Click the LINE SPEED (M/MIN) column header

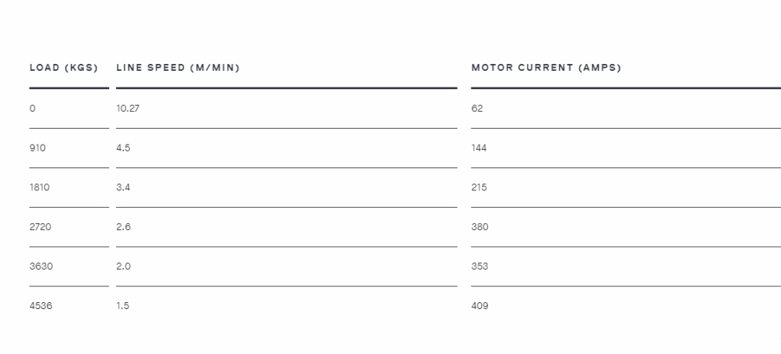pos(178,68)
